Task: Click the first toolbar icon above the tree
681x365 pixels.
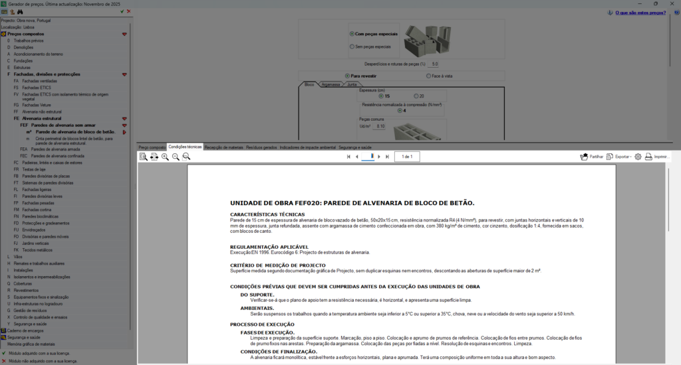Action: pos(4,12)
